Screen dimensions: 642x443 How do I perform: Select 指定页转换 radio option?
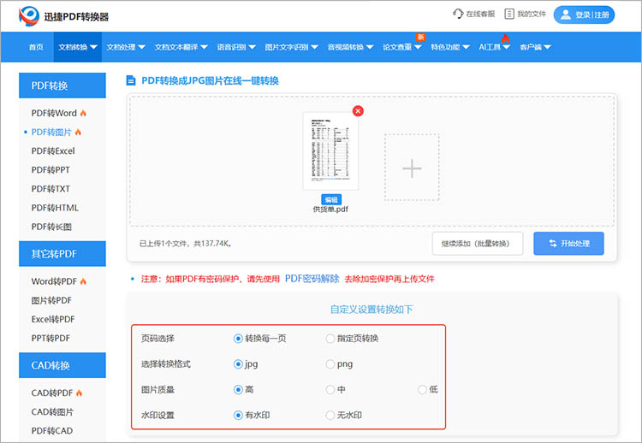pos(330,339)
